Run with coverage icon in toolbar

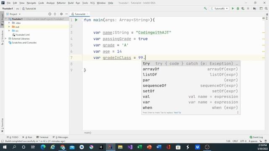[x=243, y=8]
